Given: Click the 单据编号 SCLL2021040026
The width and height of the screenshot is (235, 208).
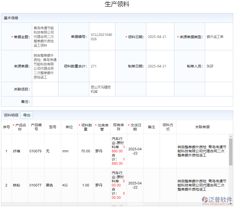Looking at the screenshot, I should tap(102, 37).
